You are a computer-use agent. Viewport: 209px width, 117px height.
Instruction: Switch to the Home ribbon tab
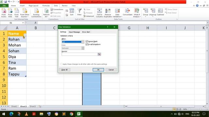(13, 6)
